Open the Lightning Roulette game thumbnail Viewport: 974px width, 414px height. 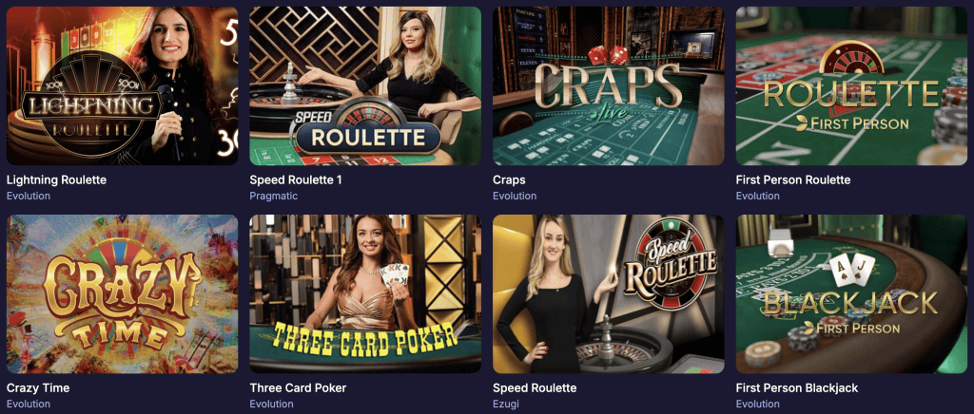click(122, 86)
